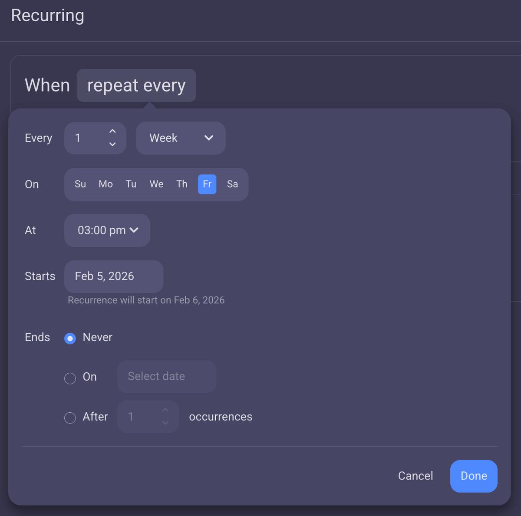
Task: Select the After occurrences radio option
Action: point(70,418)
